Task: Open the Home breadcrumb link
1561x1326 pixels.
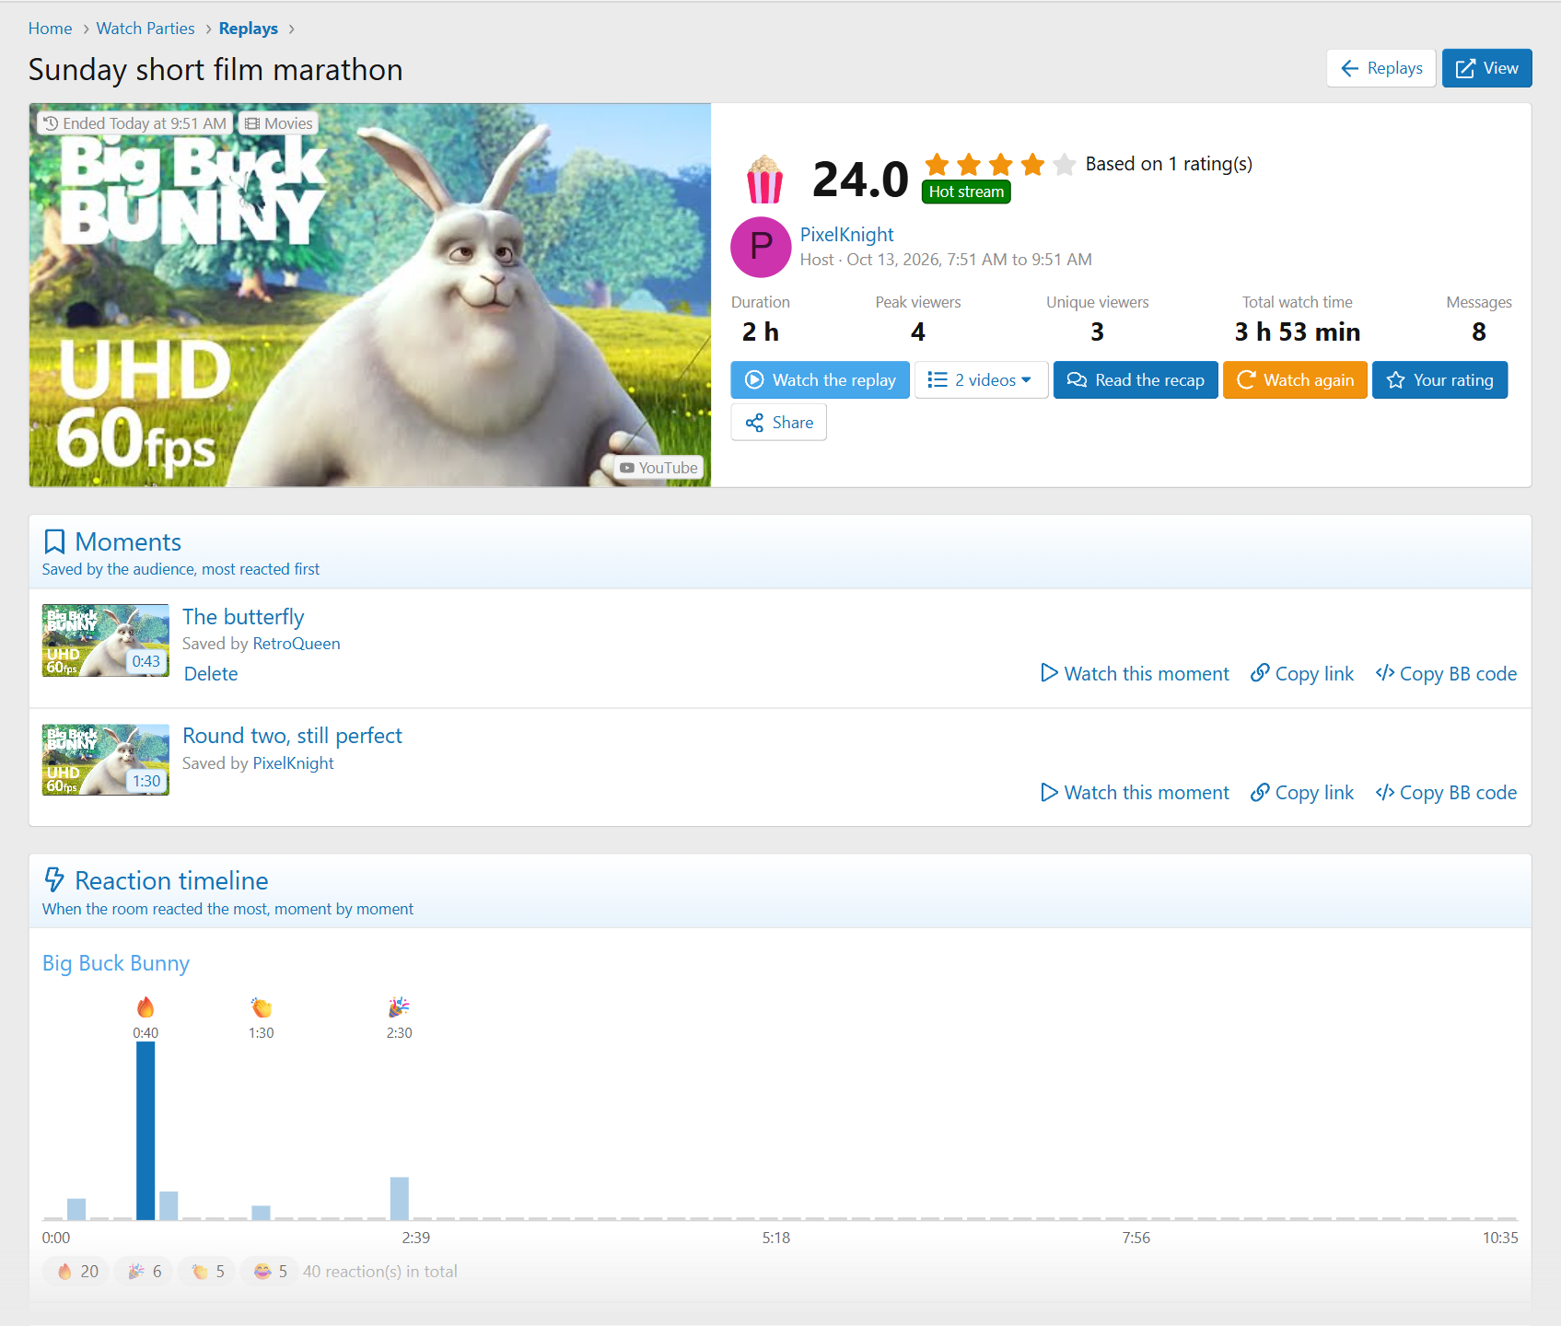Action: (x=50, y=29)
